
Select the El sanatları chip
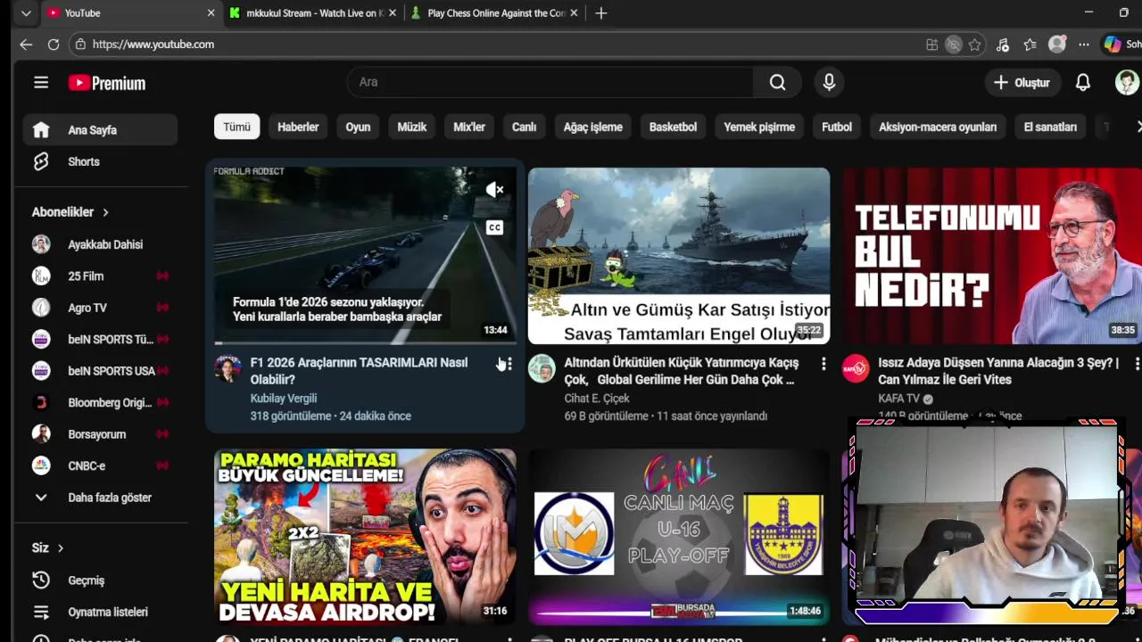point(1050,127)
